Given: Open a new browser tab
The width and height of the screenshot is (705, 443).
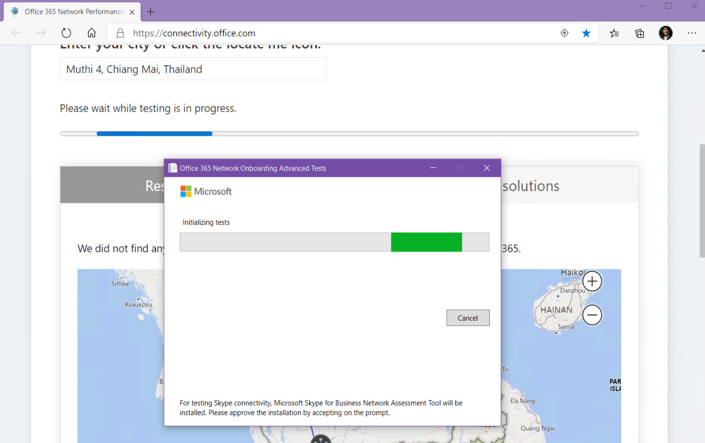Looking at the screenshot, I should pos(150,12).
